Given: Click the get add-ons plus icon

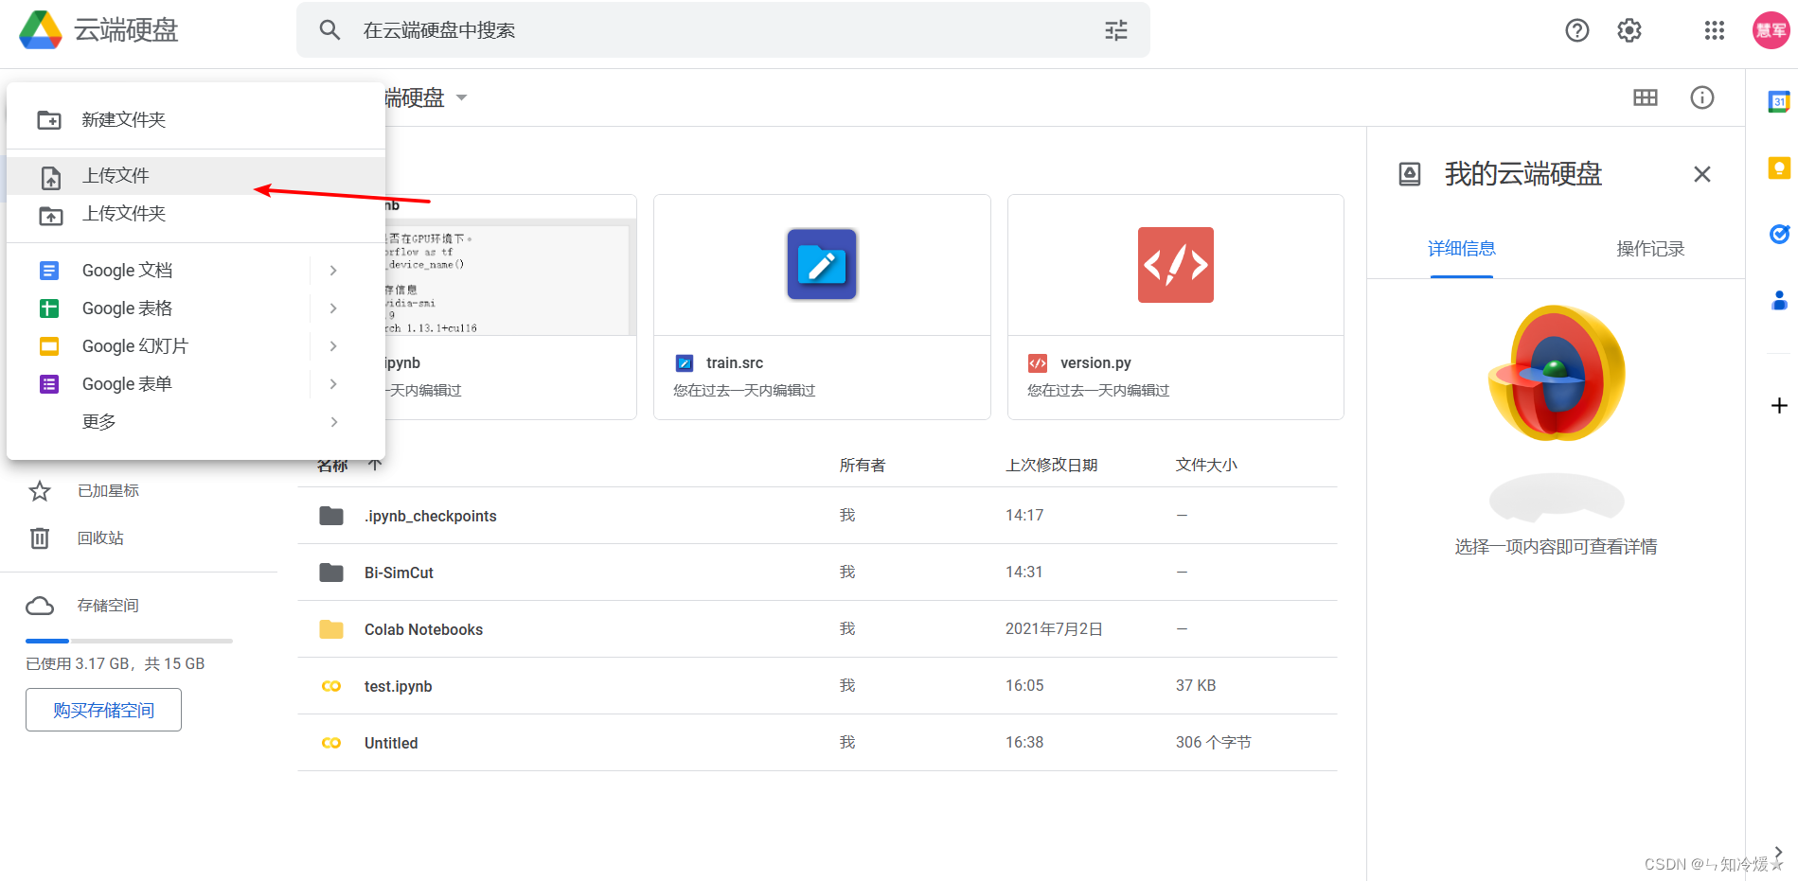Looking at the screenshot, I should 1779,406.
